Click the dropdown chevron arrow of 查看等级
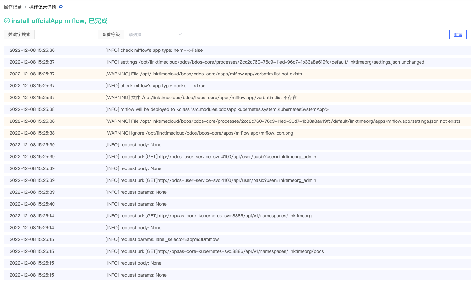The width and height of the screenshot is (475, 281). point(180,35)
